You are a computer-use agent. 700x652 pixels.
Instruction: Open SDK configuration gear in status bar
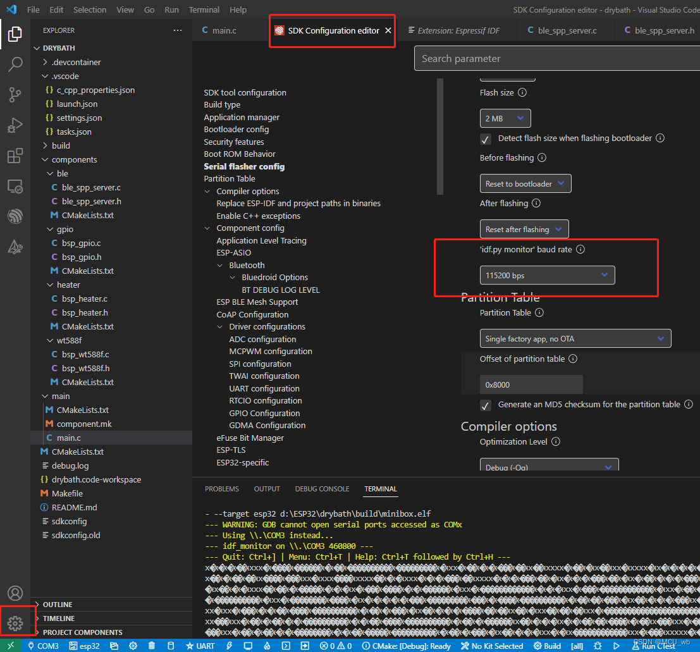coord(133,646)
